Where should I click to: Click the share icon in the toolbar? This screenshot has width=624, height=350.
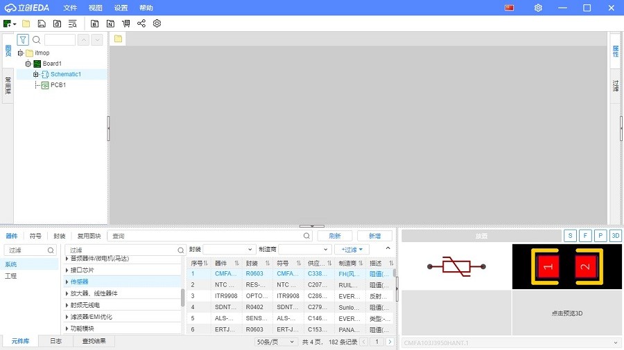(141, 24)
